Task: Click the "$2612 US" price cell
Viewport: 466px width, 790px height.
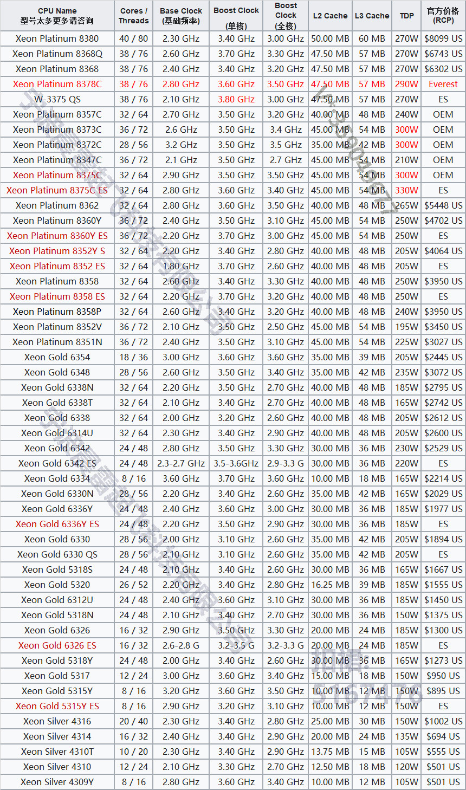Action: click(x=443, y=418)
